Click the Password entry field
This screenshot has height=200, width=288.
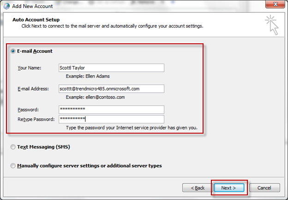pos(111,109)
